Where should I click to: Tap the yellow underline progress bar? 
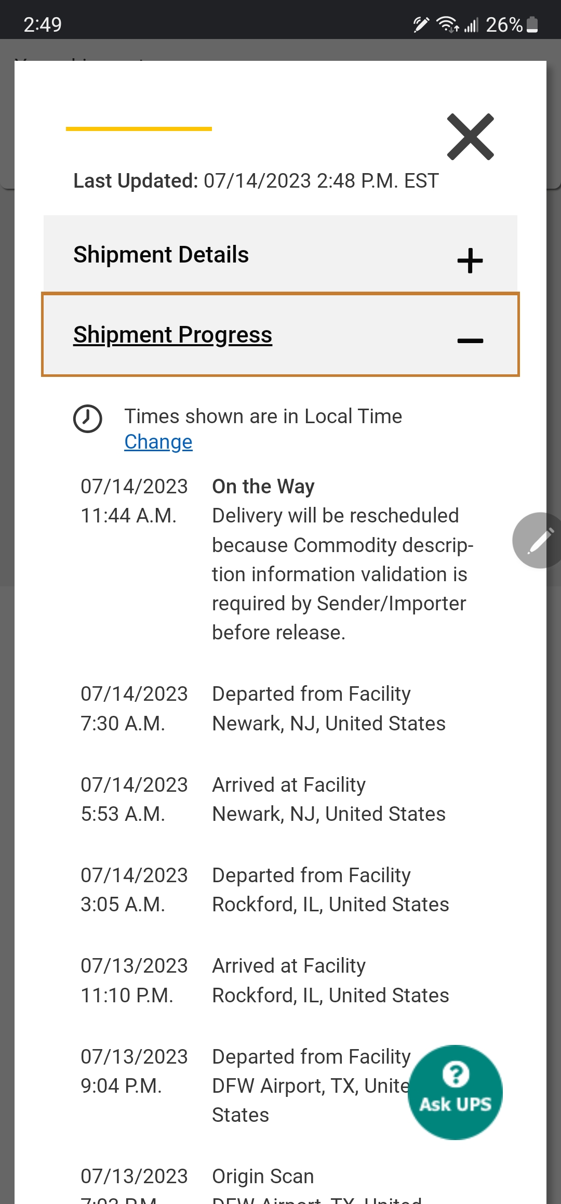click(139, 128)
